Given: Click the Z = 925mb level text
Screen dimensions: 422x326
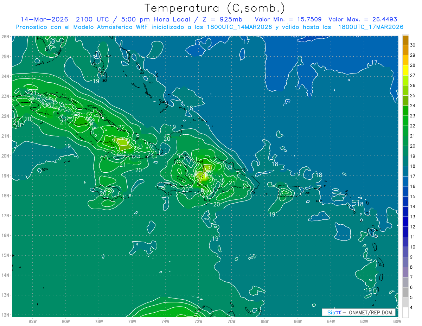Looking at the screenshot, I should [x=223, y=19].
